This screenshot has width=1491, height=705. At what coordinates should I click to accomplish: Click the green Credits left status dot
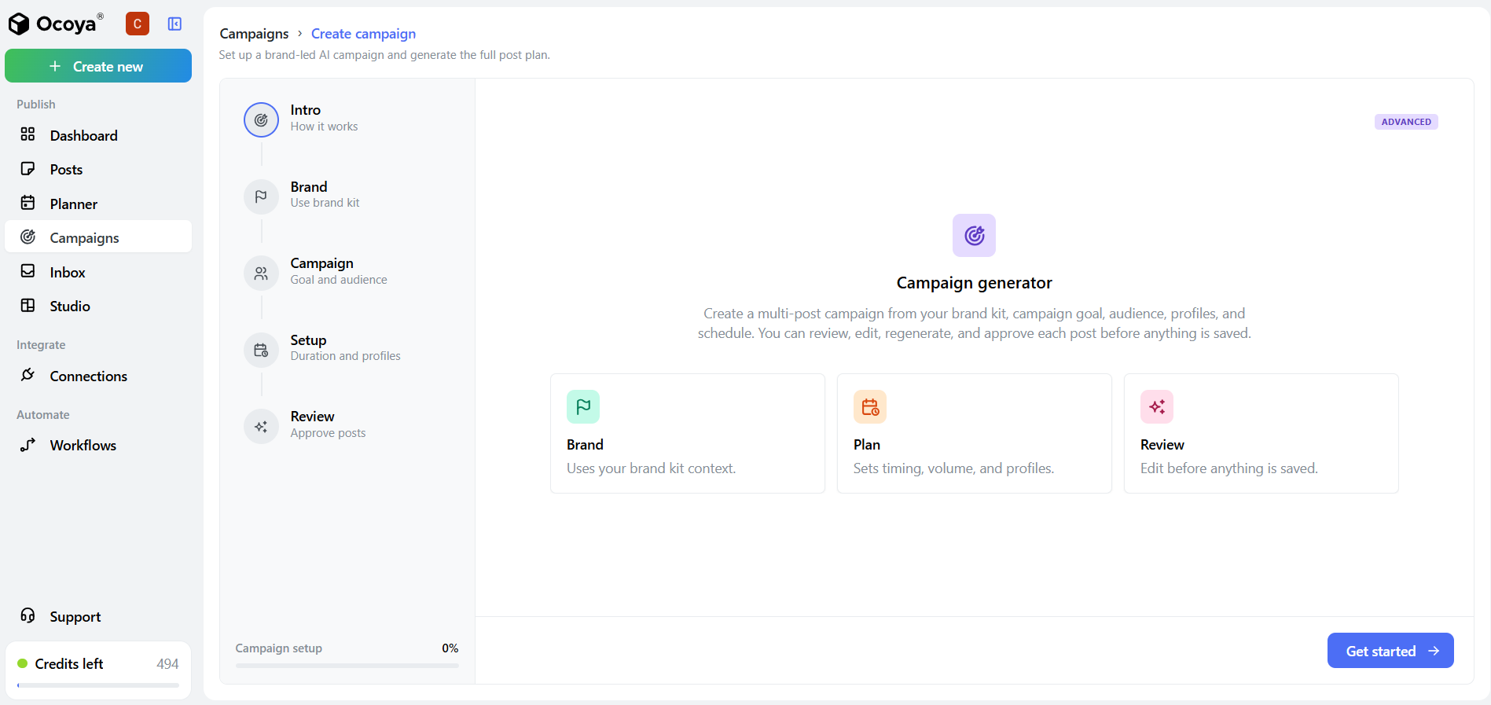coord(23,663)
